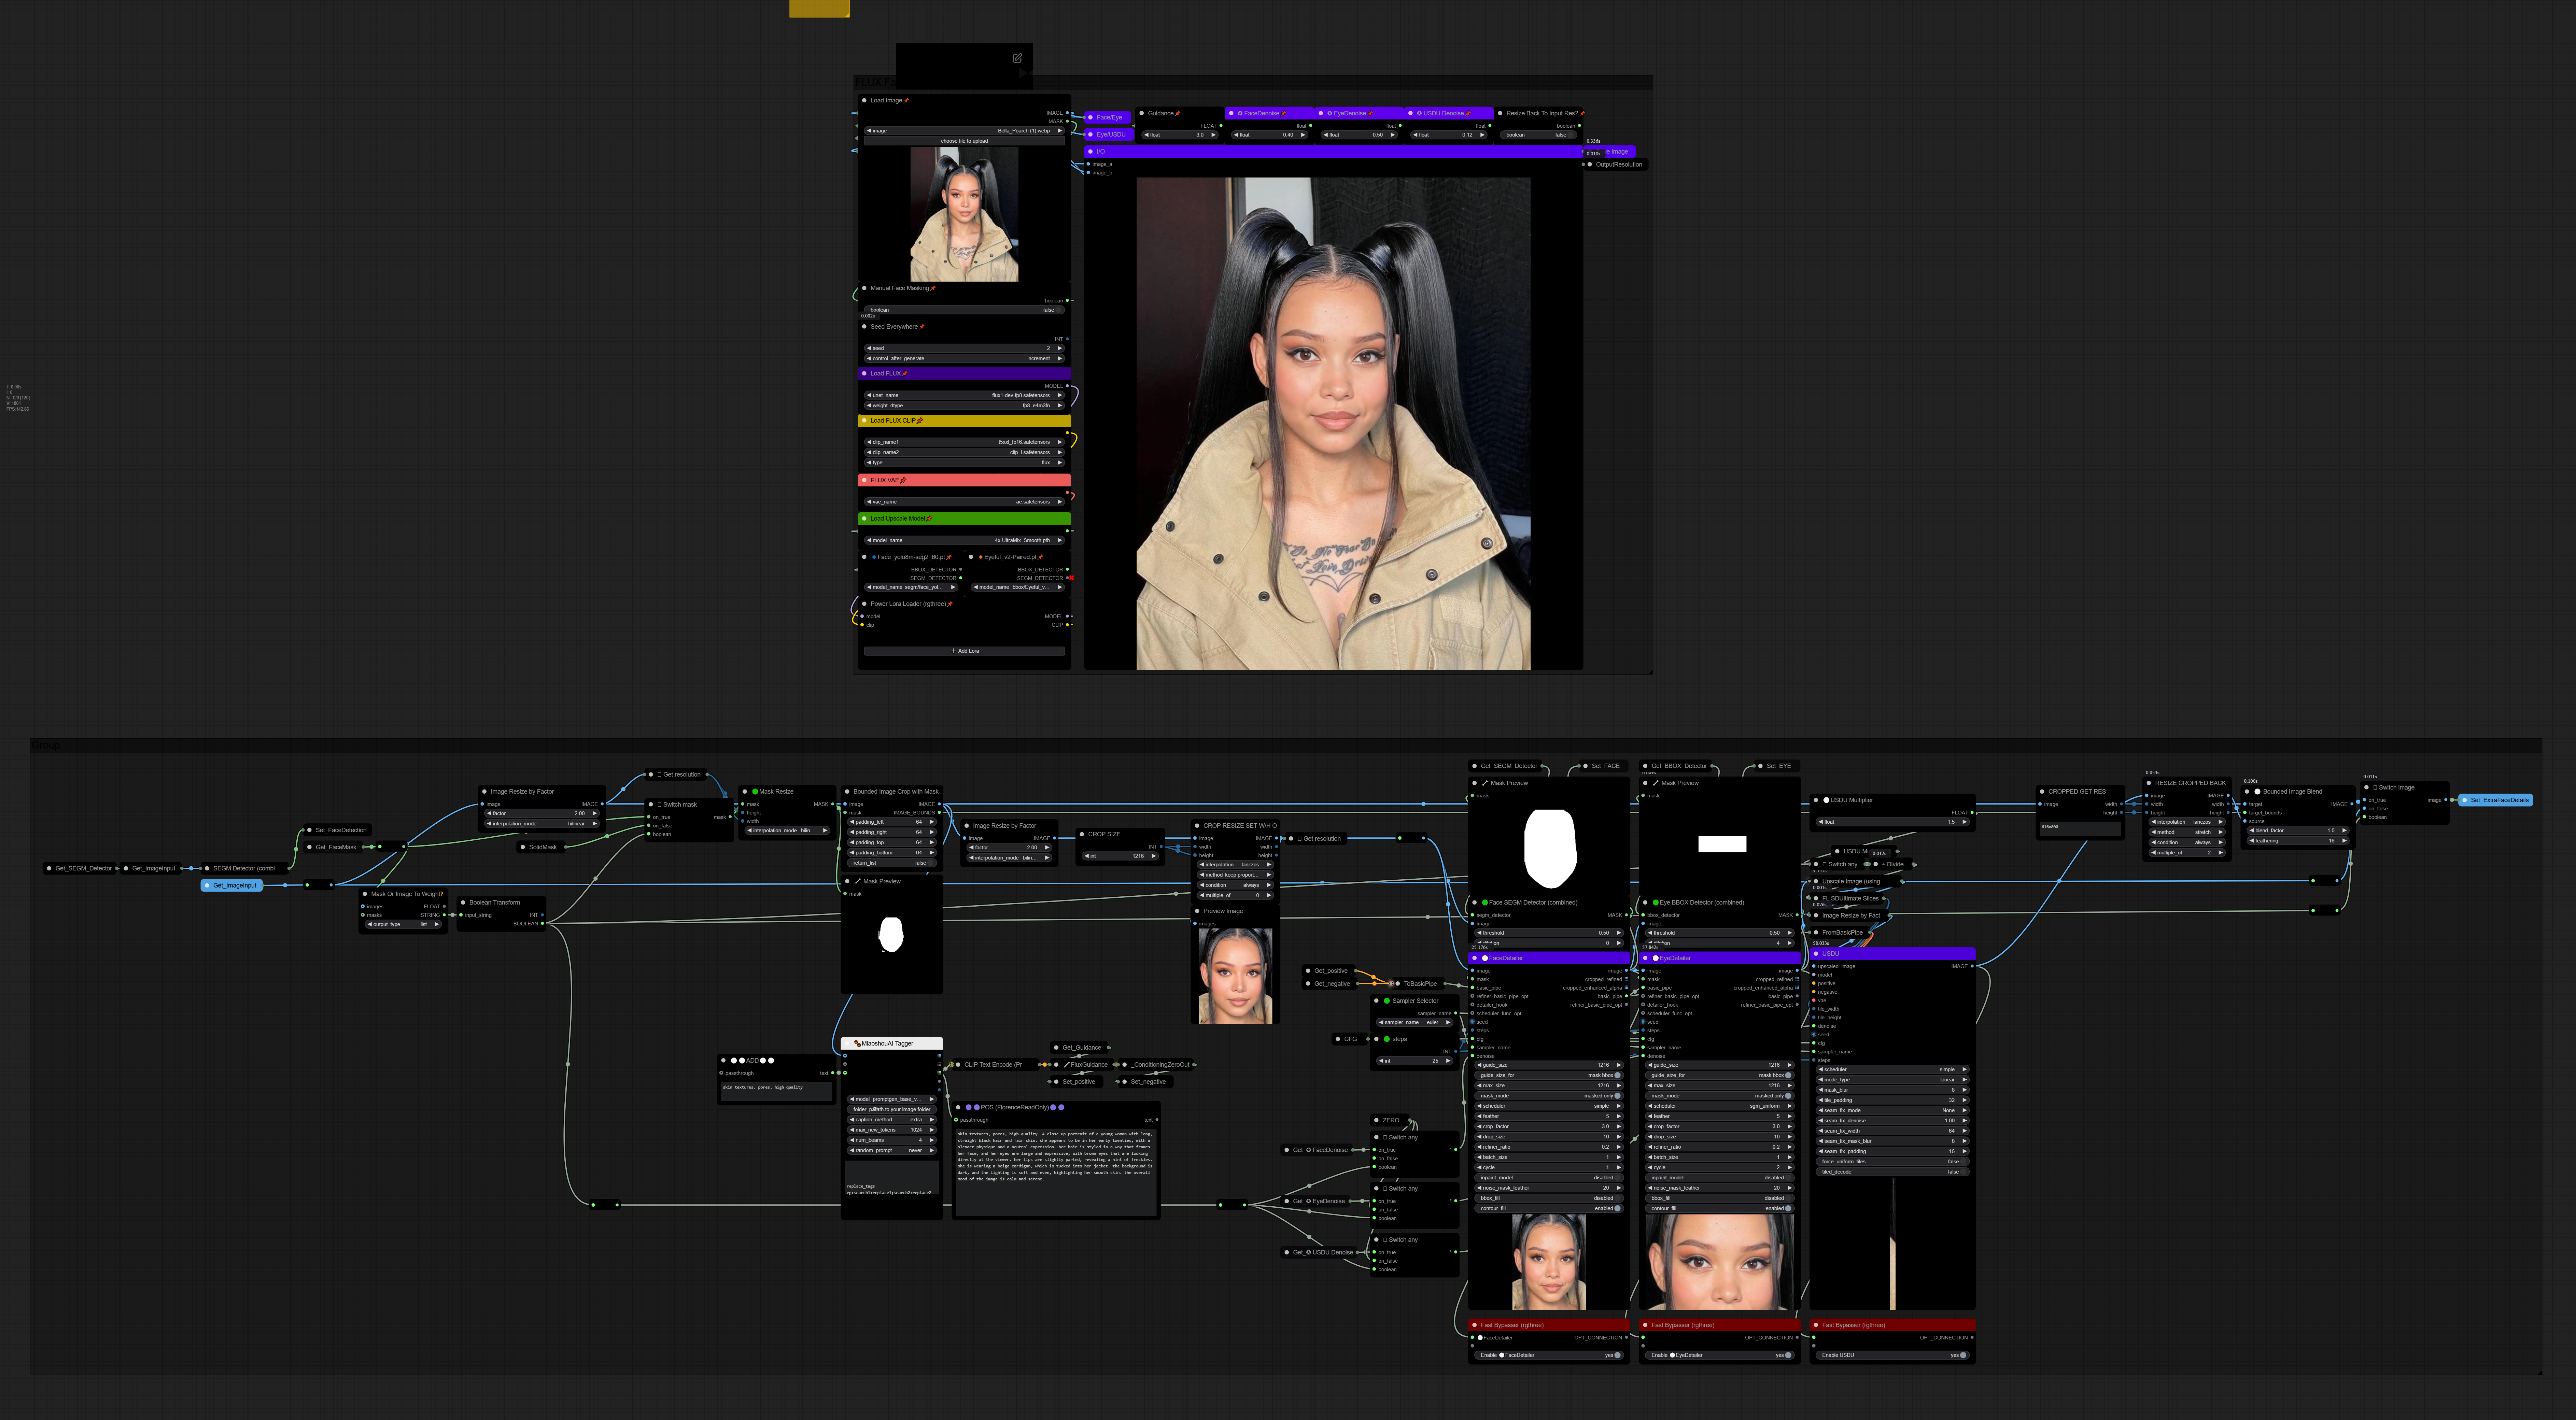This screenshot has height=1420, width=2576.
Task: Click collapse dot of Load FLUX node
Action: coord(864,373)
